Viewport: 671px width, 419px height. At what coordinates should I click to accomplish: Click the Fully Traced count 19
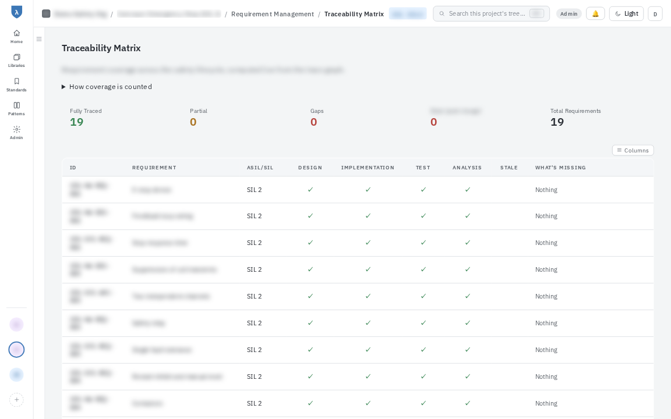(77, 122)
